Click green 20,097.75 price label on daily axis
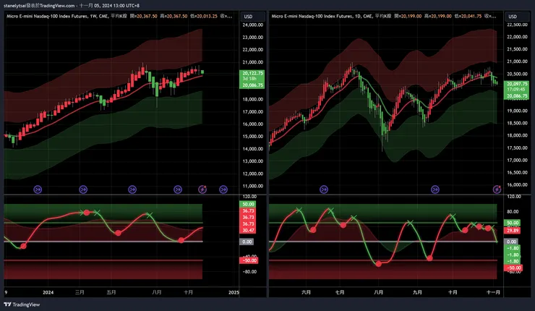 517,84
